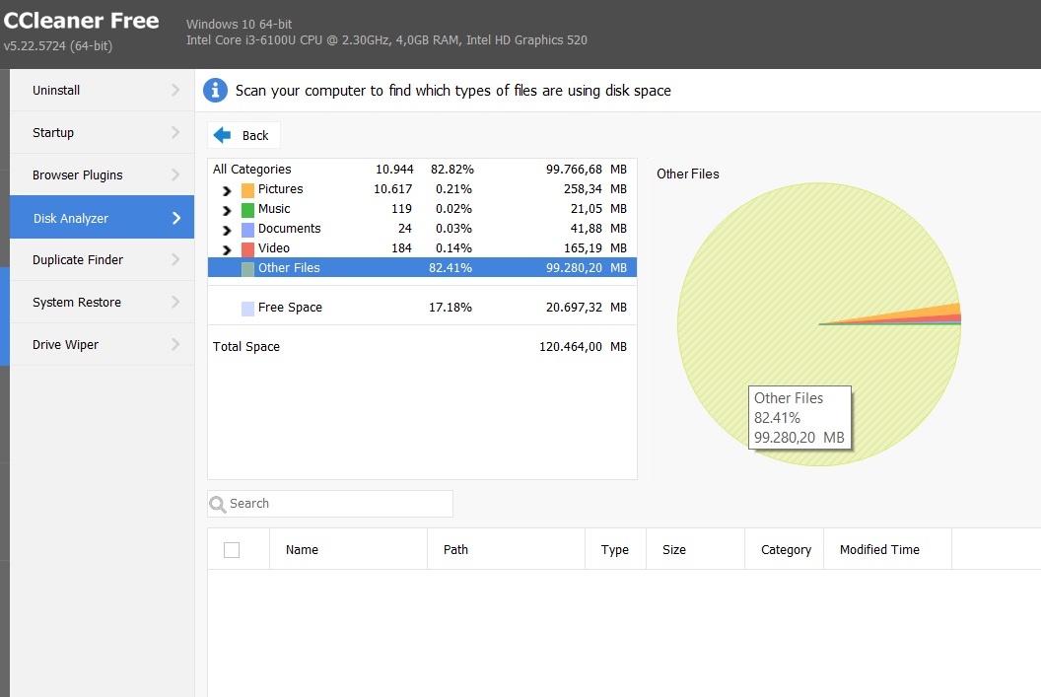Open the Startup tool
Screen dimensions: 1041x697
click(x=103, y=132)
